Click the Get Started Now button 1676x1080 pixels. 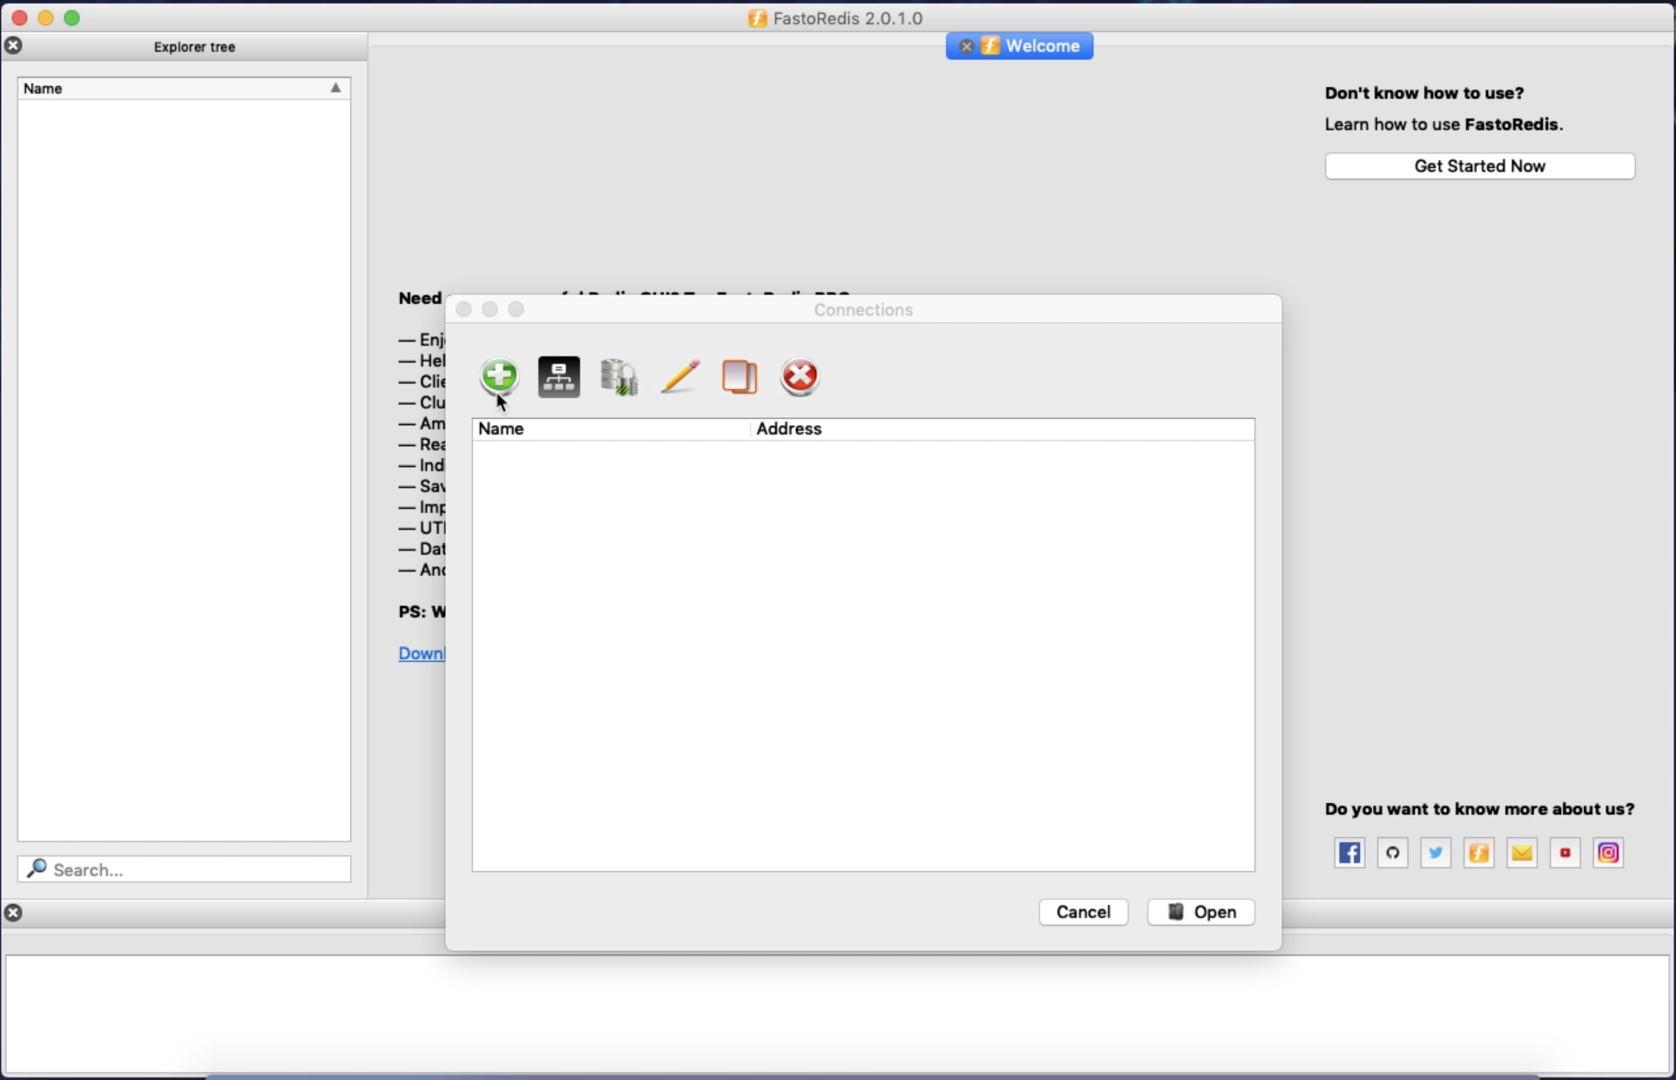point(1480,165)
